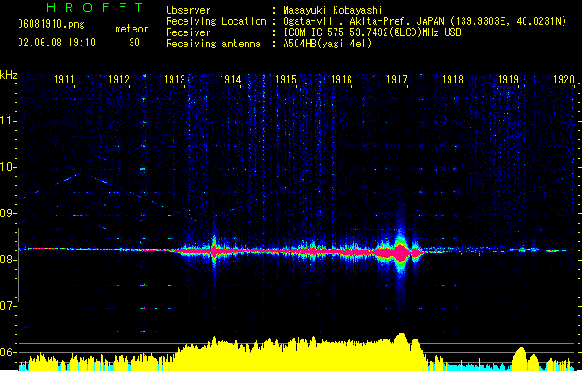
Task: Click the 1917 time marker
Action: click(397, 80)
